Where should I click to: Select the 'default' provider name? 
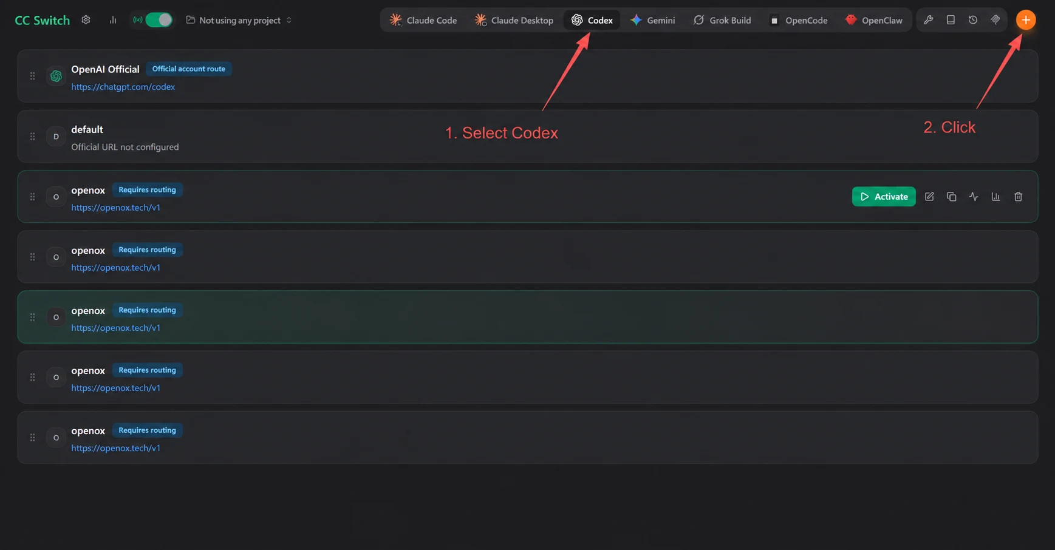pyautogui.click(x=87, y=129)
